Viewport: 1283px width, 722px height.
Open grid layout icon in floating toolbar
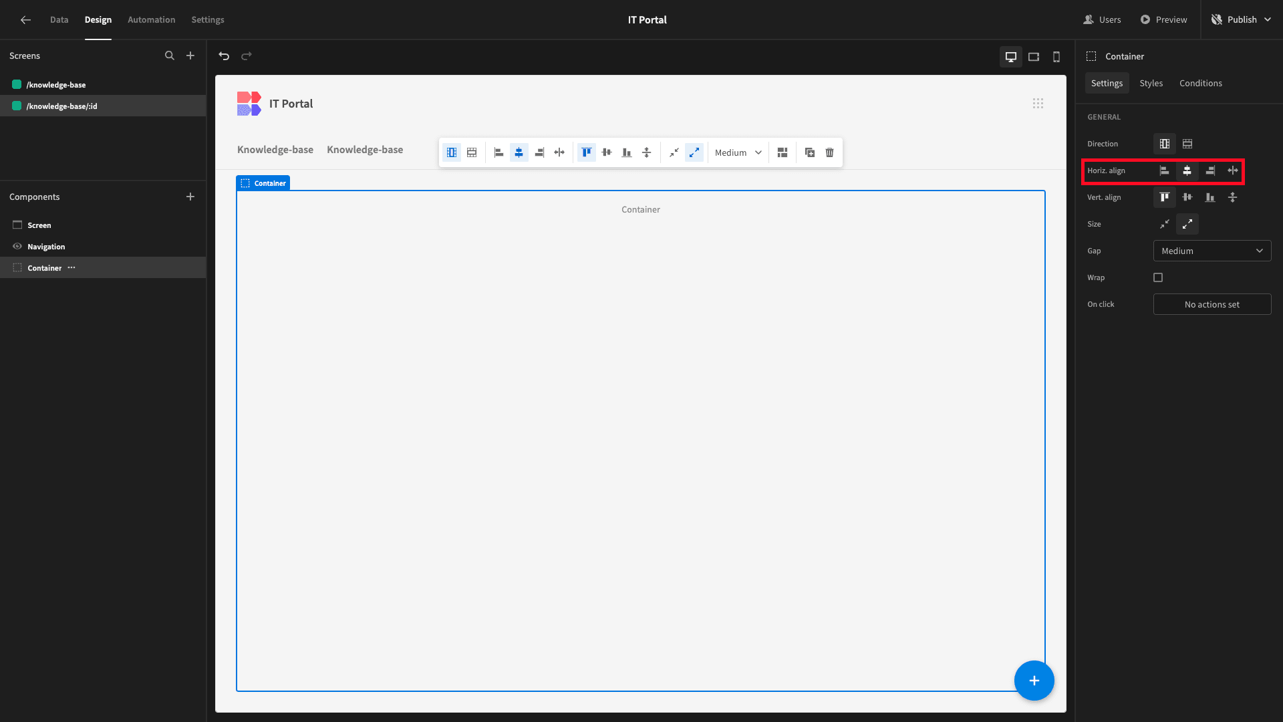[782, 152]
